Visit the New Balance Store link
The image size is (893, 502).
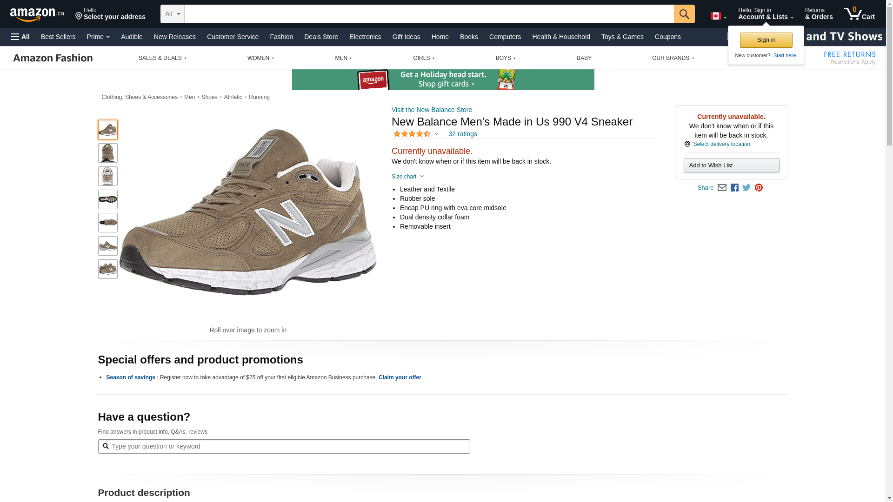pyautogui.click(x=432, y=110)
